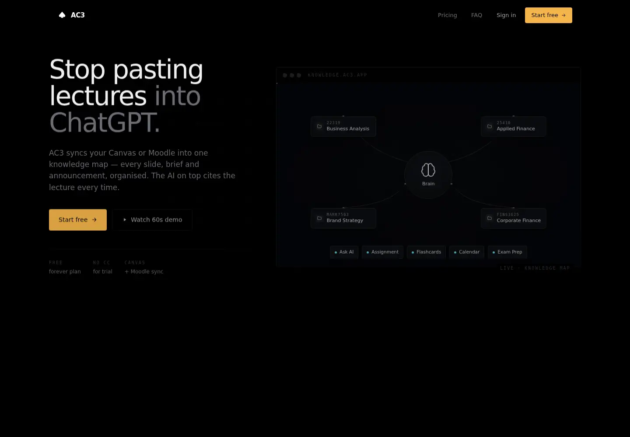Click the KNOWLEDGE.AC3.APP address text
Image resolution: width=630 pixels, height=437 pixels.
tap(337, 75)
